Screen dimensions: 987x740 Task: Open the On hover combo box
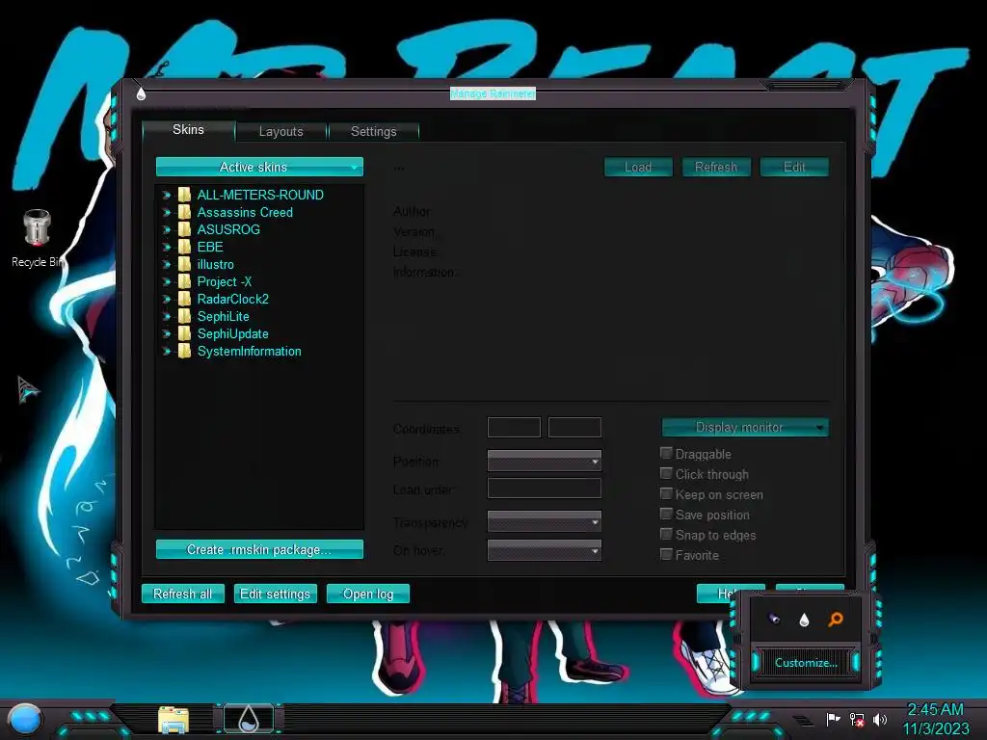pos(545,550)
